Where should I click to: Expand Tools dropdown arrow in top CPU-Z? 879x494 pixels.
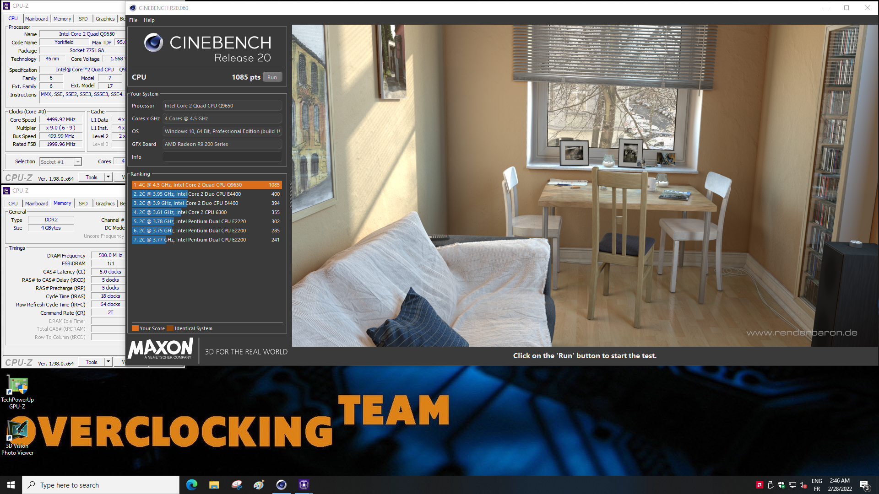[109, 177]
